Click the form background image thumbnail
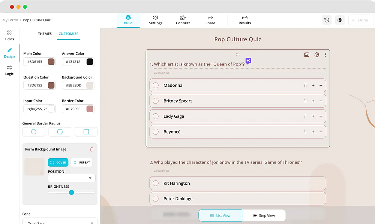Screen dimensions: 375x224 point(34,167)
